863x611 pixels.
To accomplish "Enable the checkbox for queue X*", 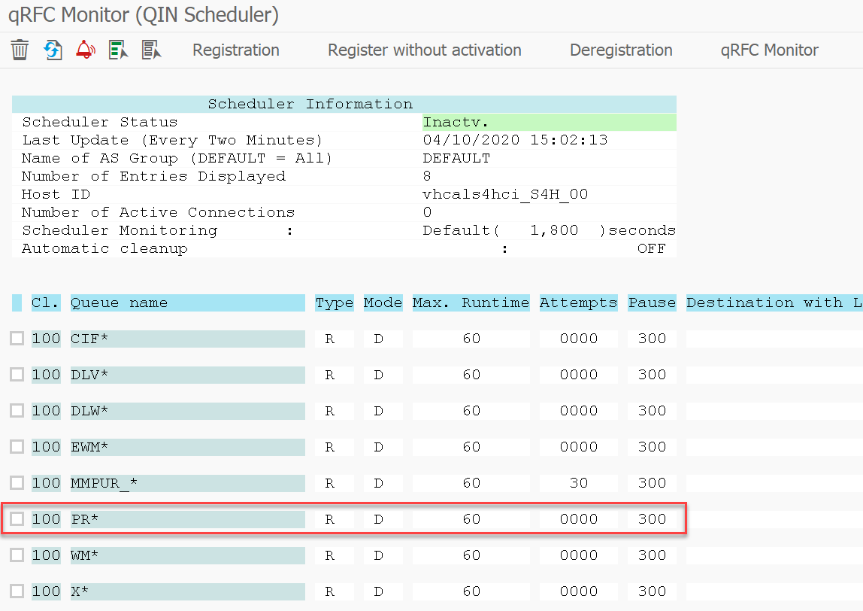I will point(17,591).
